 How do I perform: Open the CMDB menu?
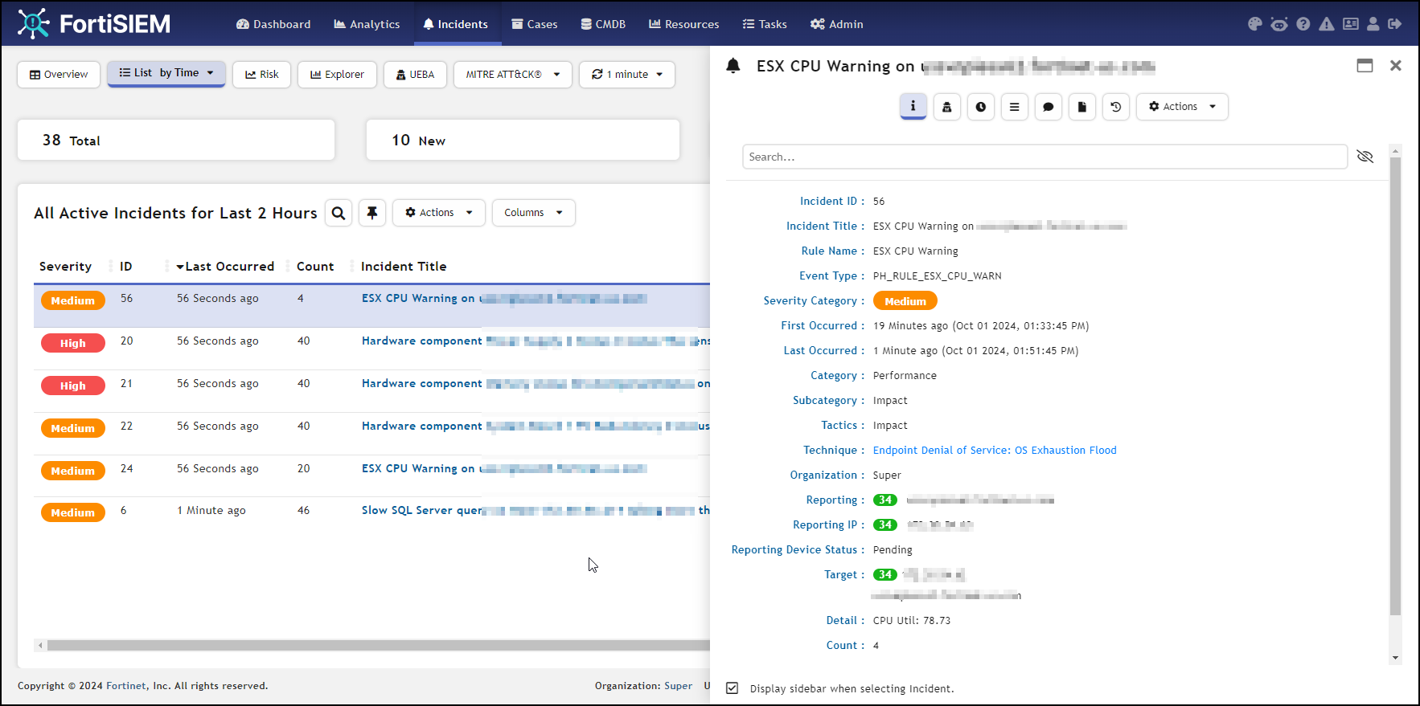pyautogui.click(x=603, y=24)
